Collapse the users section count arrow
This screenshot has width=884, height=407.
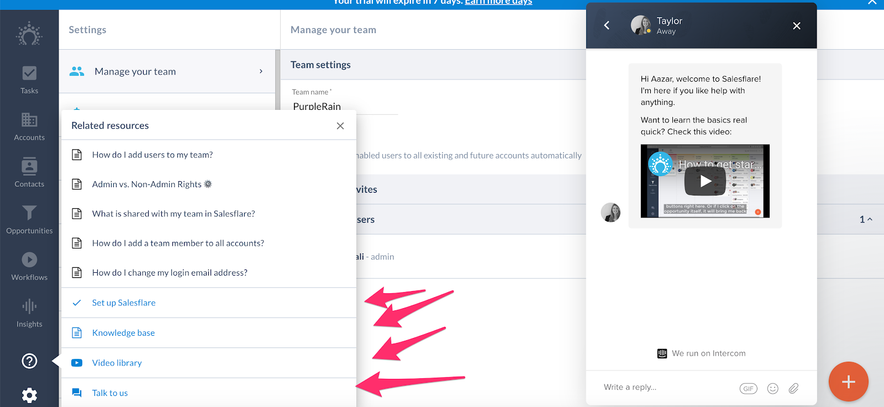coord(866,219)
